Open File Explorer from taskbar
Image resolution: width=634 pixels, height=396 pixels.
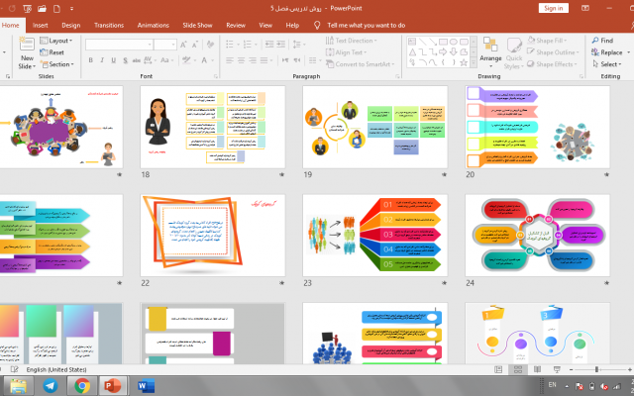tap(18, 386)
